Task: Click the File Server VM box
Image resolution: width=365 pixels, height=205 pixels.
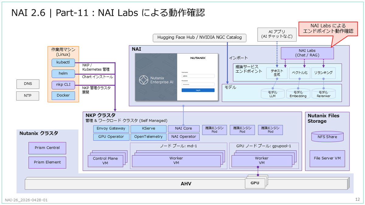Action: click(327, 158)
